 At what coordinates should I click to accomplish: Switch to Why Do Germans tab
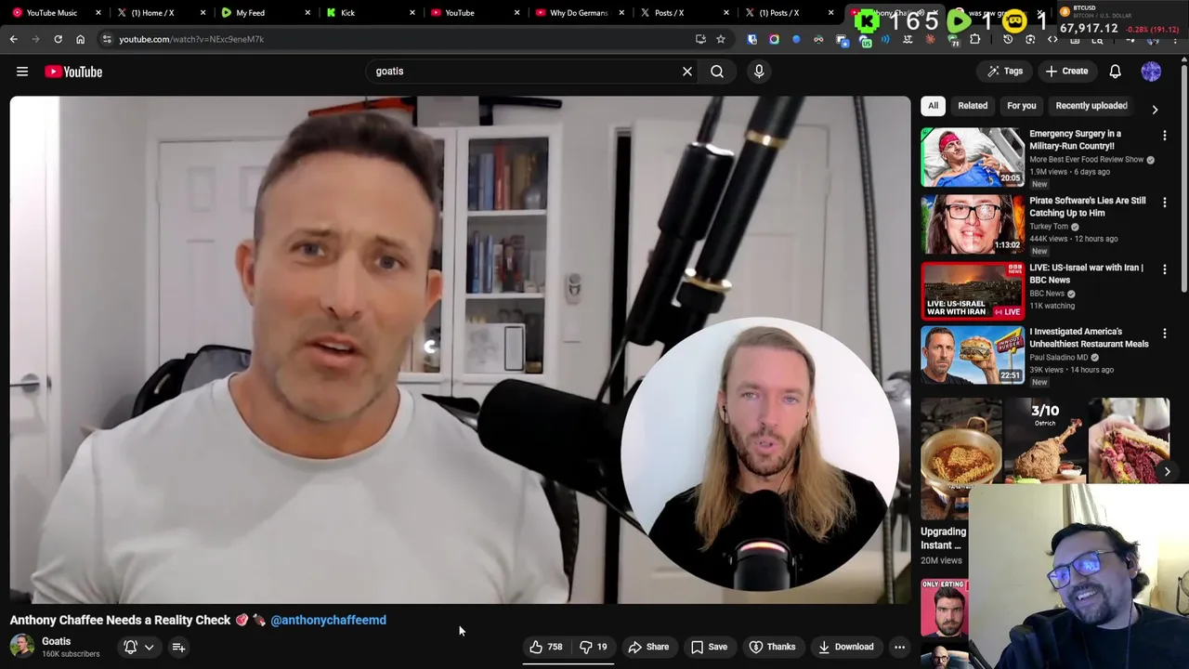tap(578, 13)
